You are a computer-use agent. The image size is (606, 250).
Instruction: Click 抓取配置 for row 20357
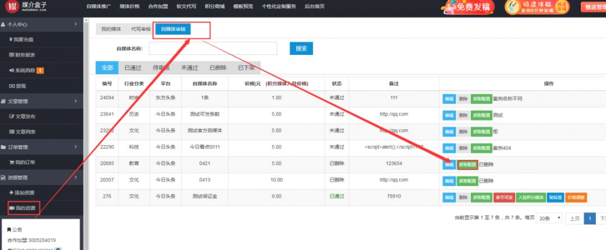click(x=467, y=180)
